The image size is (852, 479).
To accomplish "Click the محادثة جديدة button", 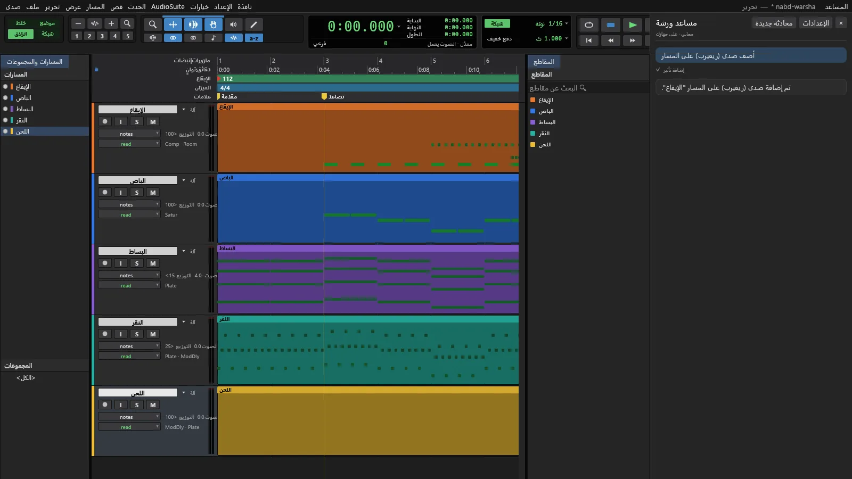I will click(x=774, y=23).
